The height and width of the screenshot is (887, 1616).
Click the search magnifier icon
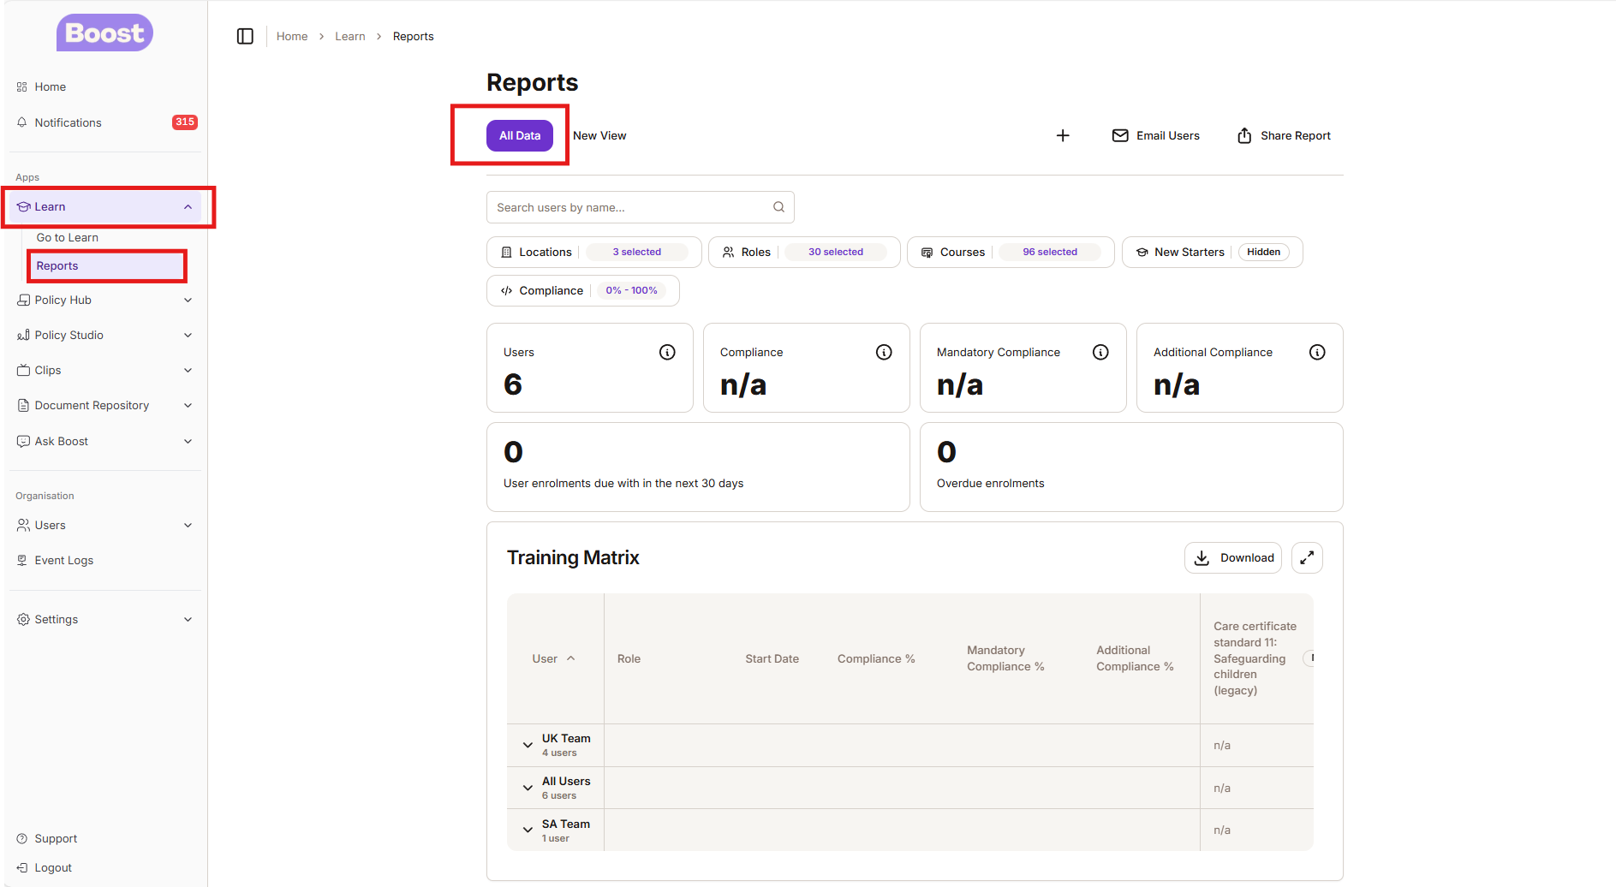click(x=778, y=207)
